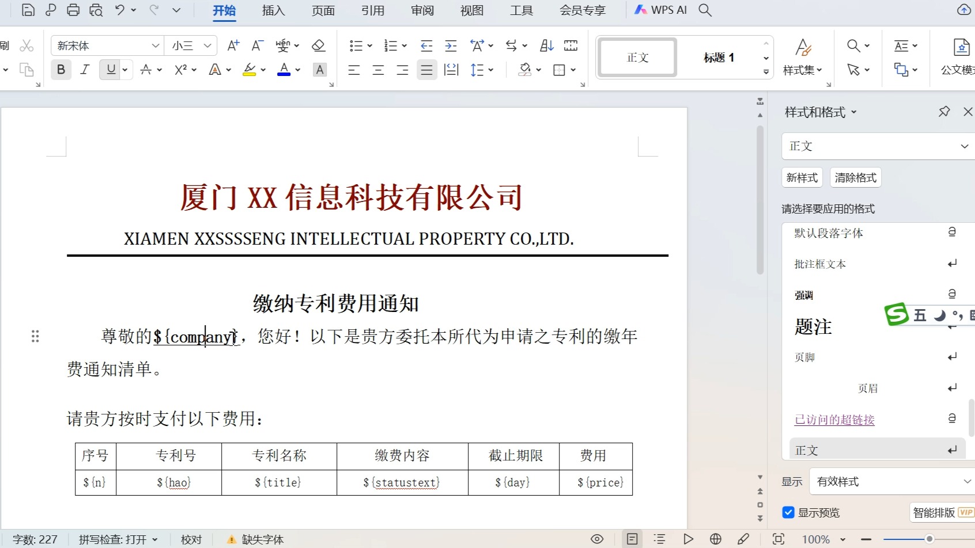
Task: Click the Cut scissors icon
Action: point(27,45)
